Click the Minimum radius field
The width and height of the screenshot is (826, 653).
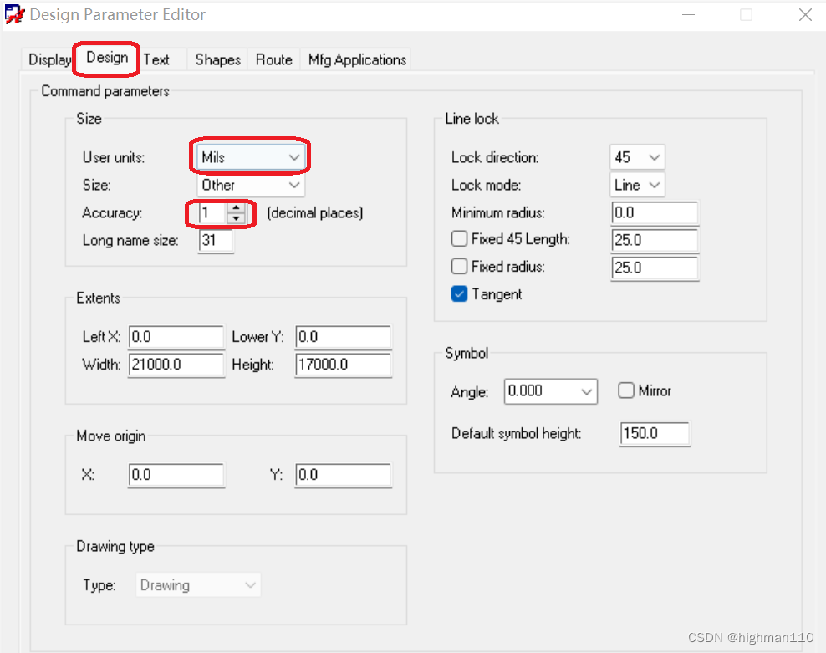click(x=655, y=213)
